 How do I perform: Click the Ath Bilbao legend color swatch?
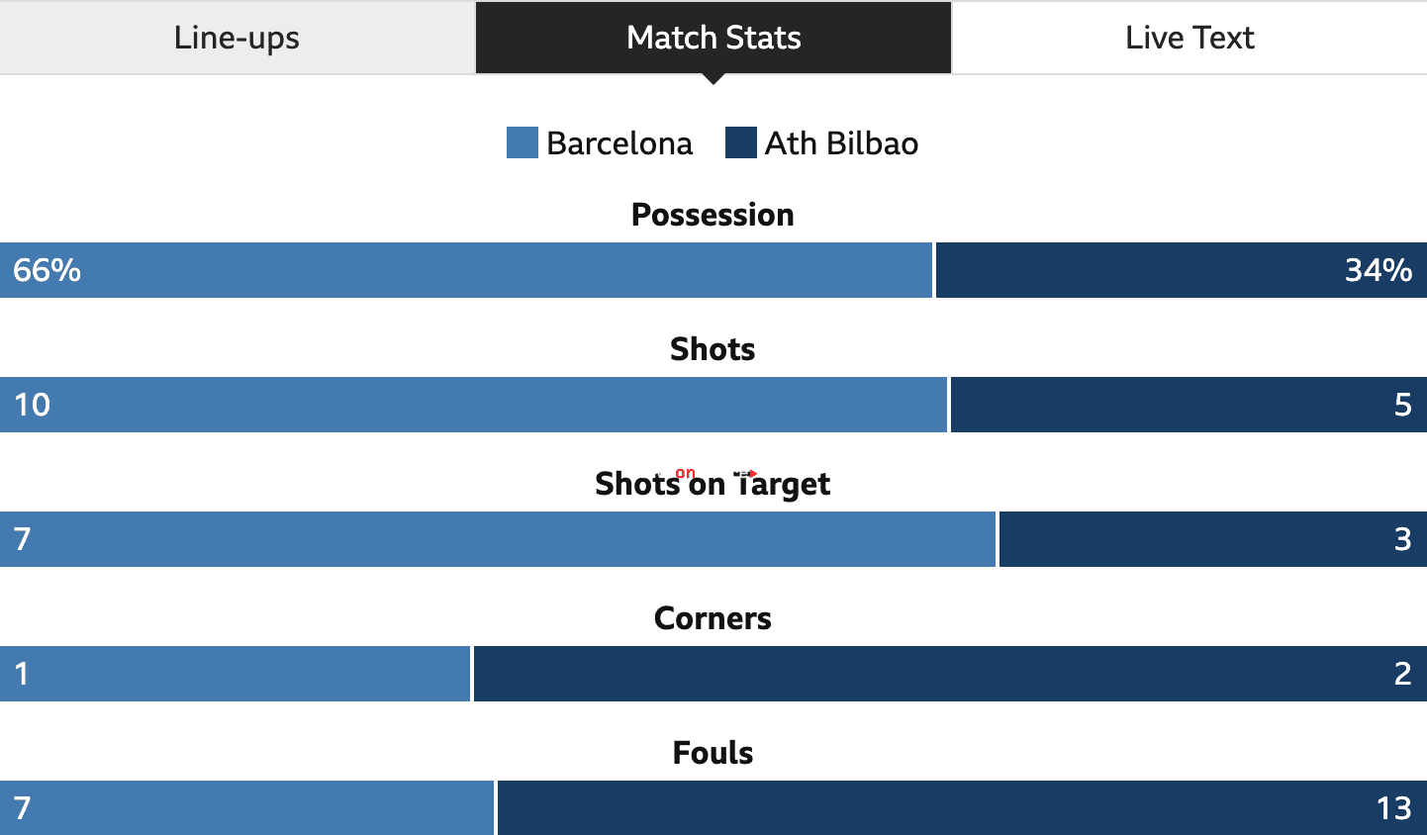click(741, 142)
